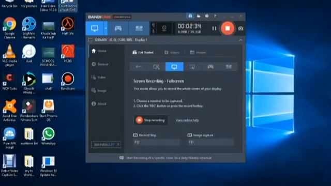Collapse the Bandicam panel with the chevron
The image size is (331, 186).
click(x=240, y=40)
